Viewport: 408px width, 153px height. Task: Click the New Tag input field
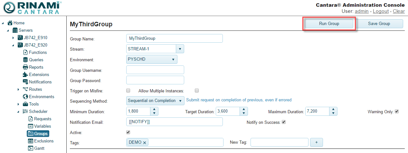[x=279, y=142]
